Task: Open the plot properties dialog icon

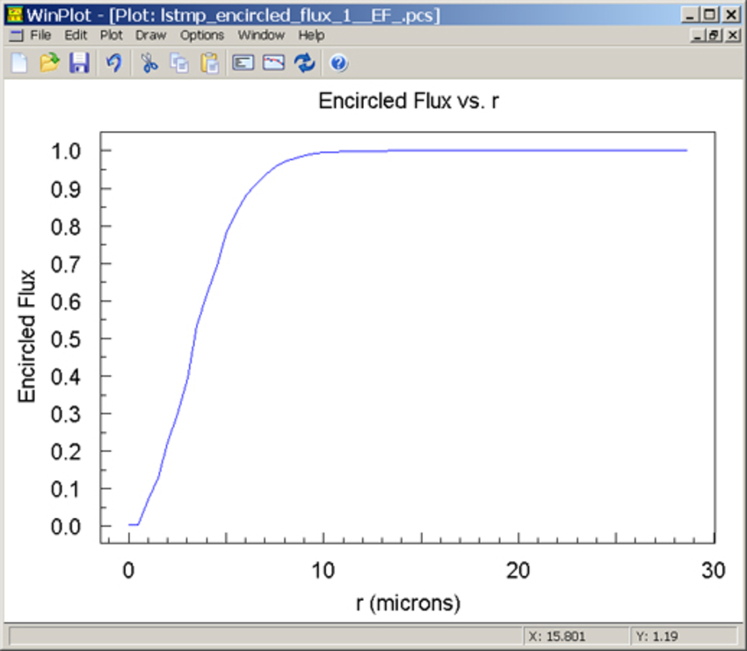Action: [x=243, y=62]
